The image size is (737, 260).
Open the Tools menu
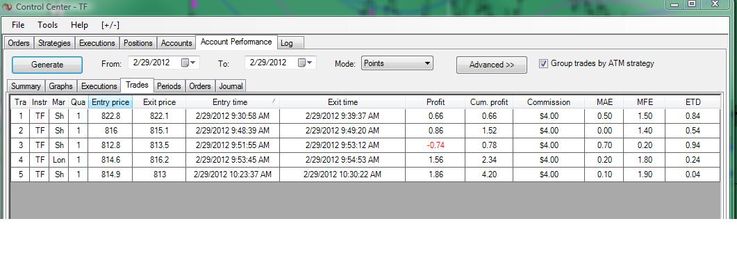point(47,25)
